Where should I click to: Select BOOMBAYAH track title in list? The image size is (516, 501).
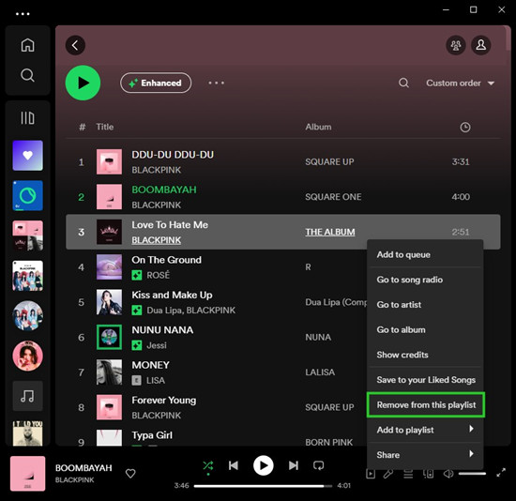[x=164, y=190]
